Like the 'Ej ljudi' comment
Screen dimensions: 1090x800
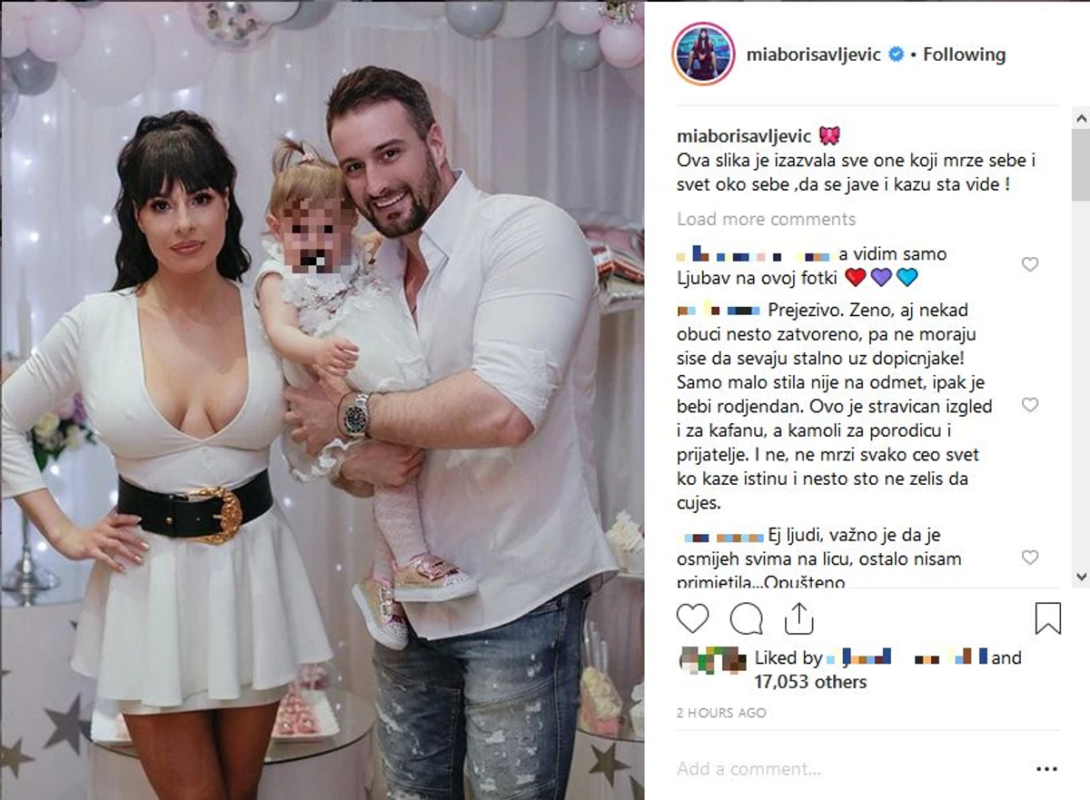point(1030,558)
